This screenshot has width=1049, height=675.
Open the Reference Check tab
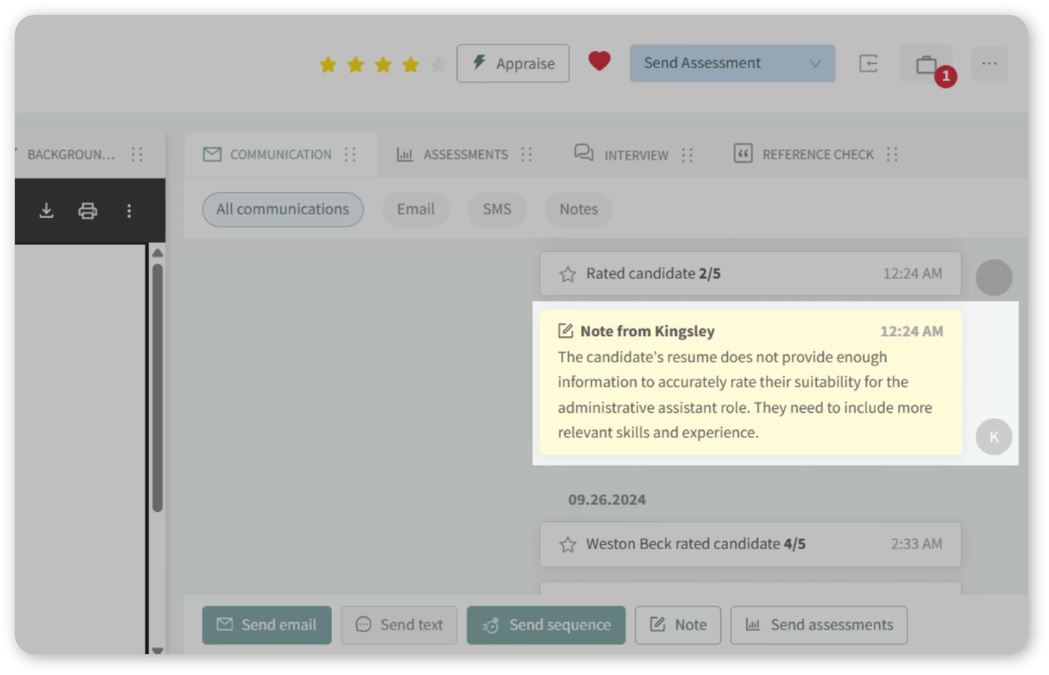coord(817,154)
